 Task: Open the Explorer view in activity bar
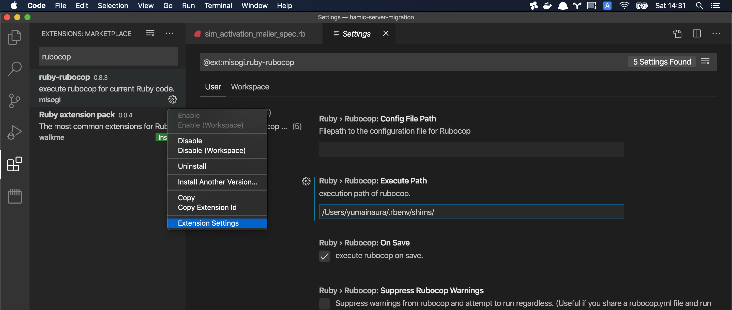tap(14, 37)
